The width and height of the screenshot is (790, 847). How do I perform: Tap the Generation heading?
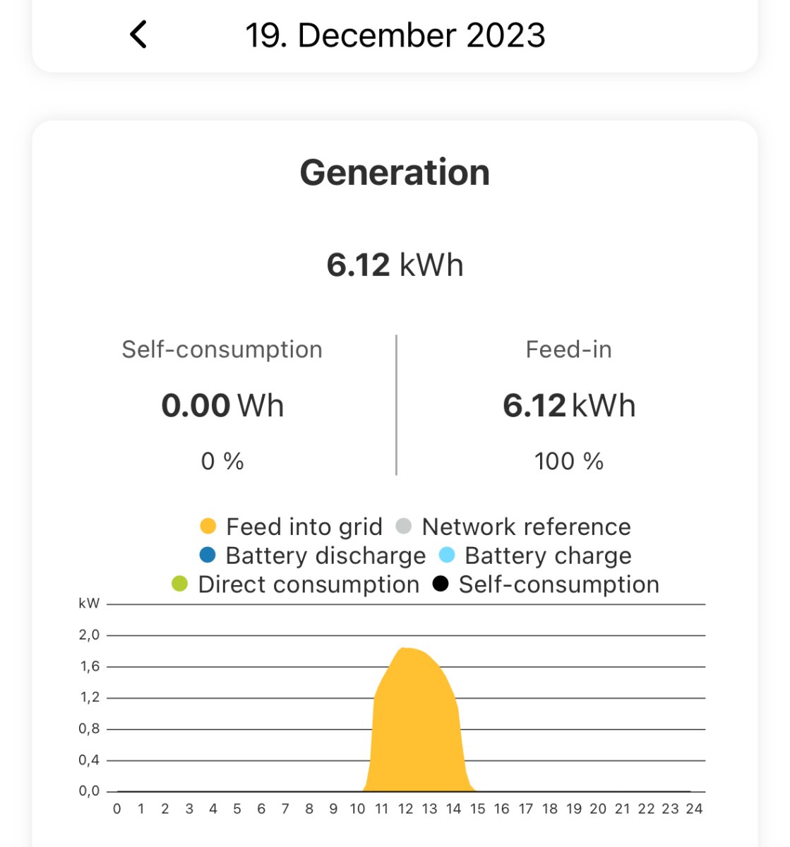[x=395, y=172]
